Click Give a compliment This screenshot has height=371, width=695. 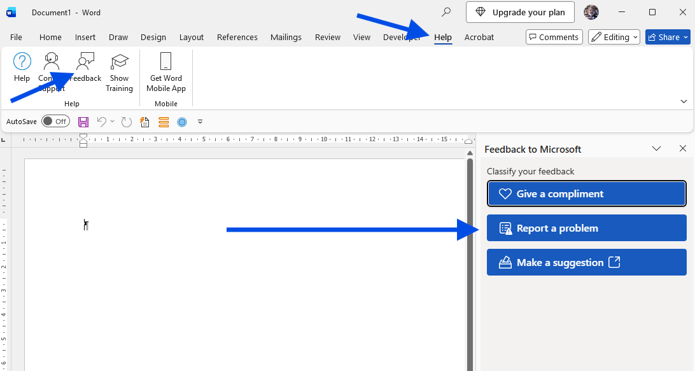[x=586, y=193]
